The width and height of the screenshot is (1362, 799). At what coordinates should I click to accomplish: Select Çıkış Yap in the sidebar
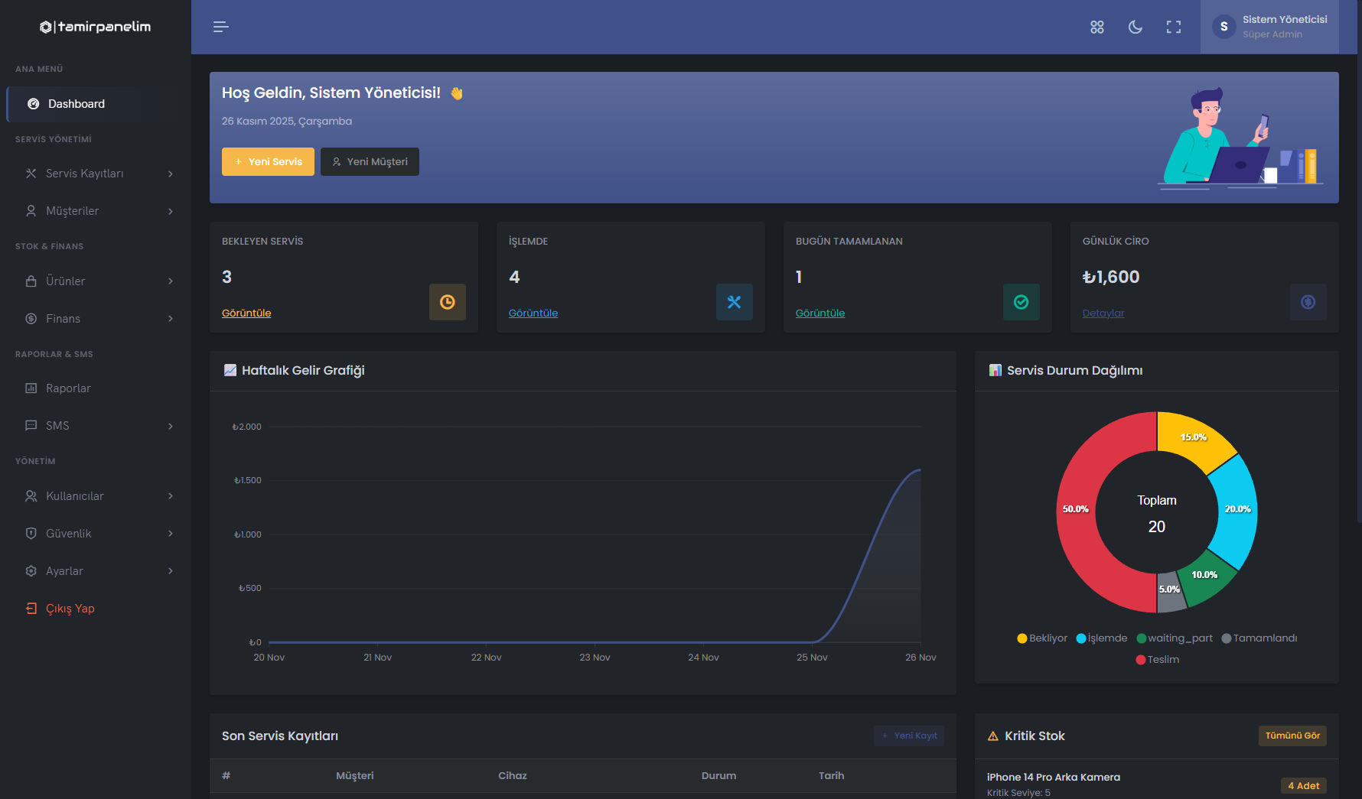(70, 608)
